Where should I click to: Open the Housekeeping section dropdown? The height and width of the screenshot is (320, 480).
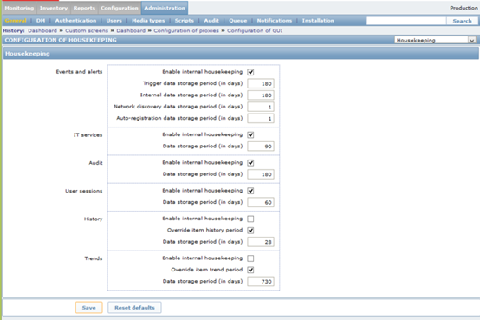click(x=435, y=40)
